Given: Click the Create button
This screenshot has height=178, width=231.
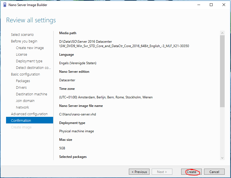Looking at the screenshot, I should (x=191, y=172).
